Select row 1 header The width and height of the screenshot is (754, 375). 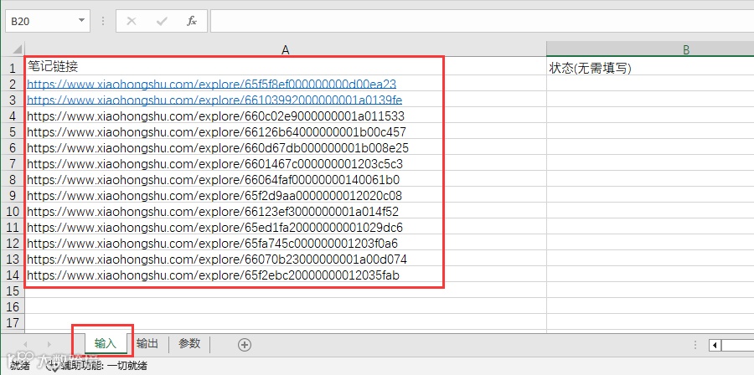click(13, 68)
